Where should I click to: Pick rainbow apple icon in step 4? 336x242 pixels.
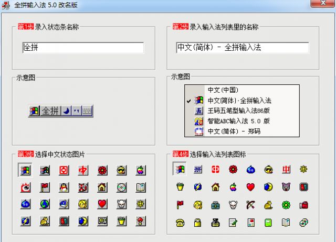click(233, 187)
